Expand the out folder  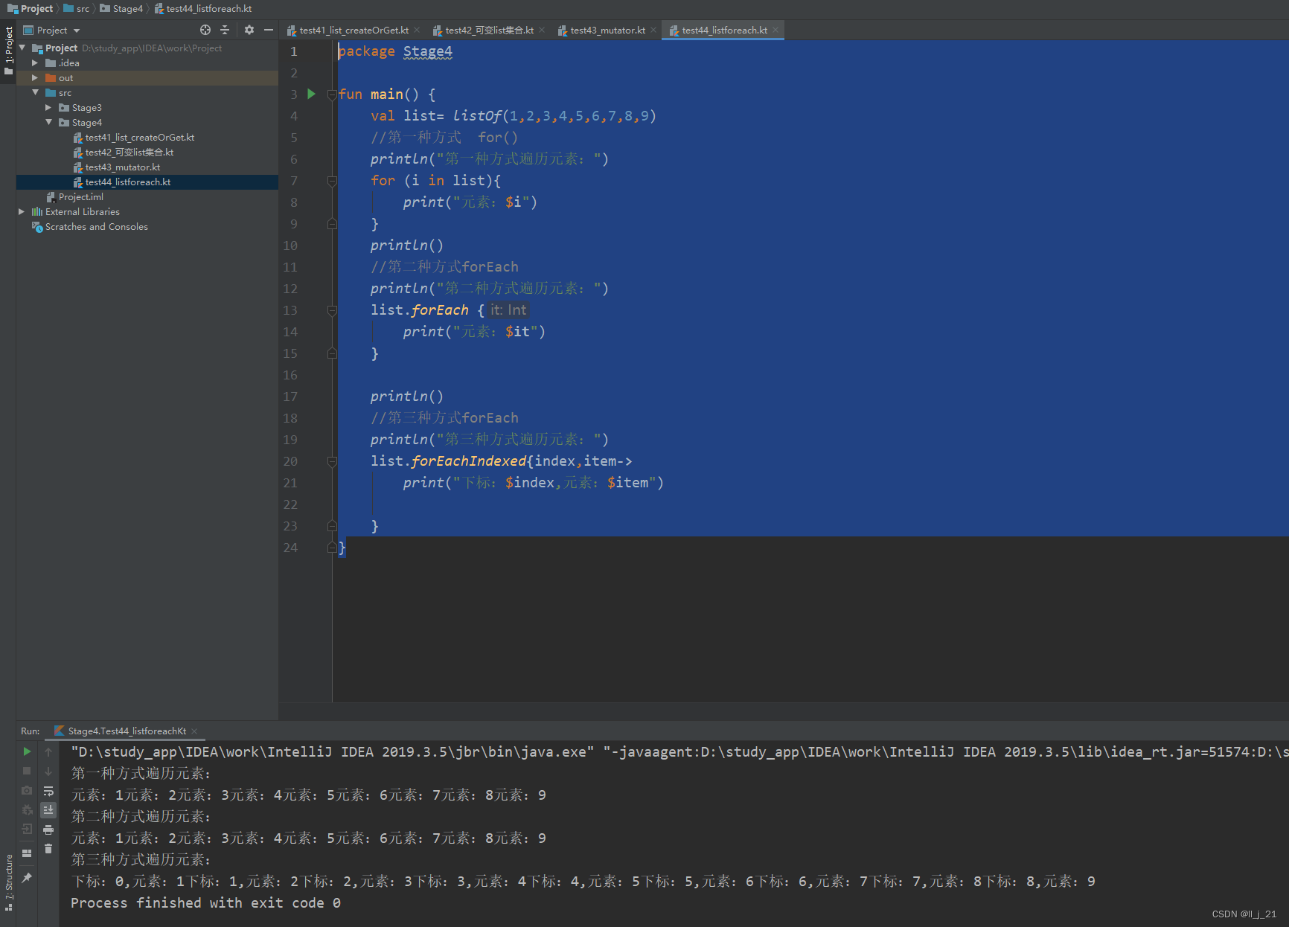click(35, 78)
